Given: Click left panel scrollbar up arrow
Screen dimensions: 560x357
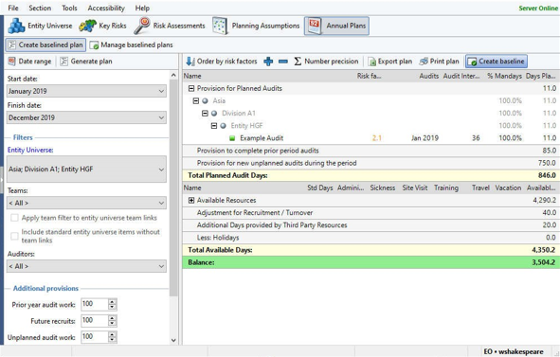Looking at the screenshot, I should click(173, 75).
